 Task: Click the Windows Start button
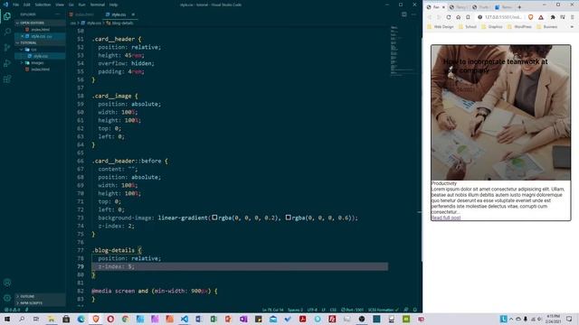point(7,319)
